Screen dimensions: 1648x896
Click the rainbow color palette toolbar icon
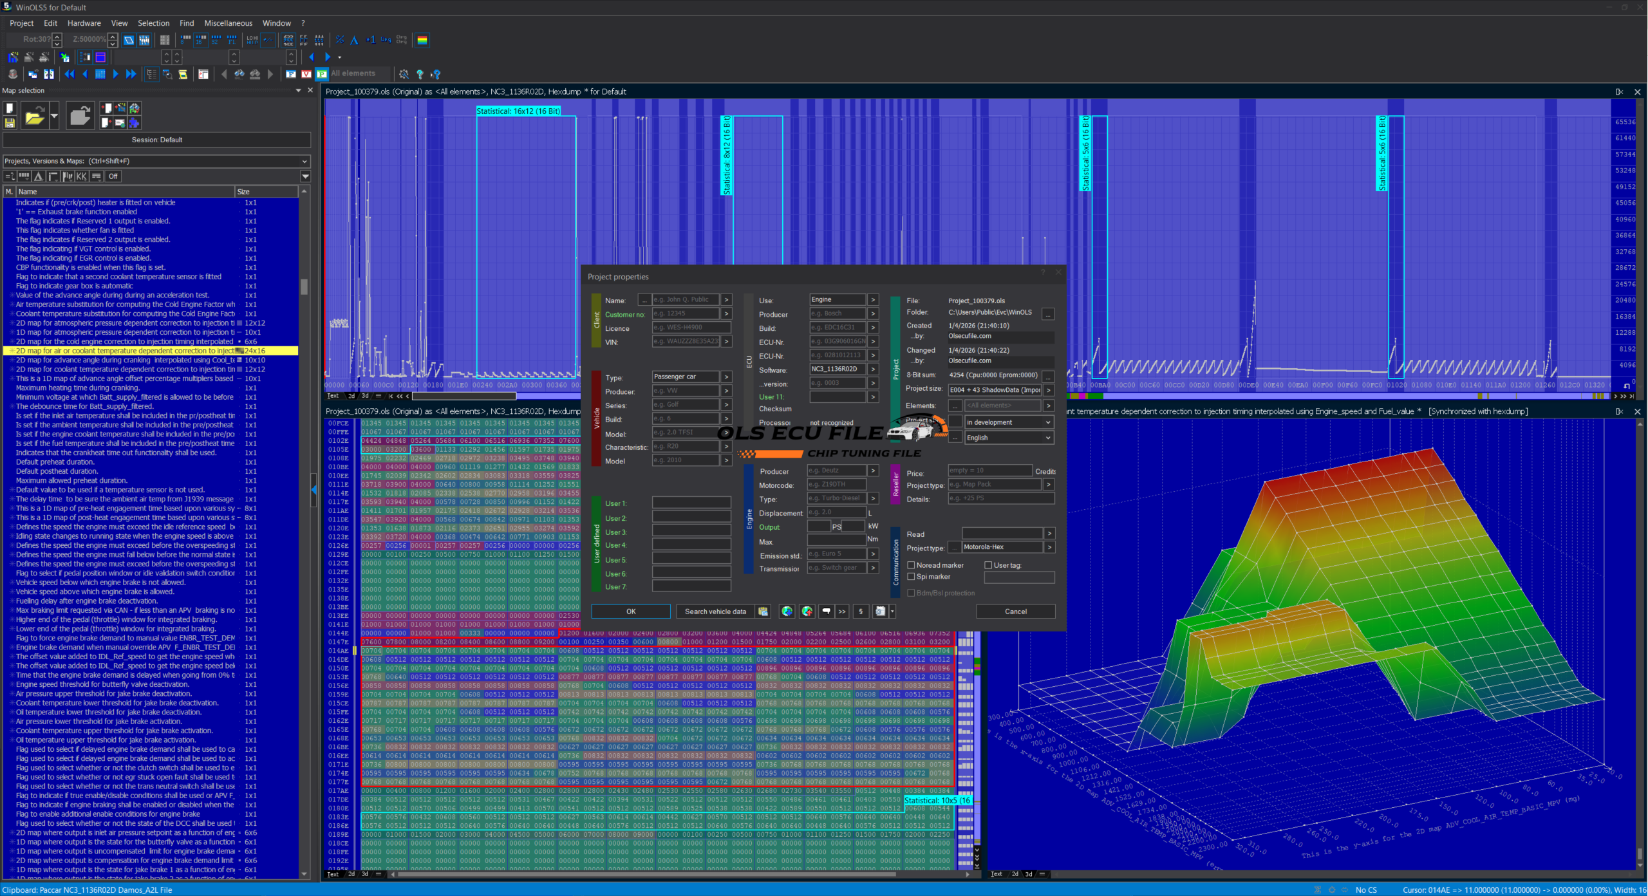pyautogui.click(x=422, y=40)
